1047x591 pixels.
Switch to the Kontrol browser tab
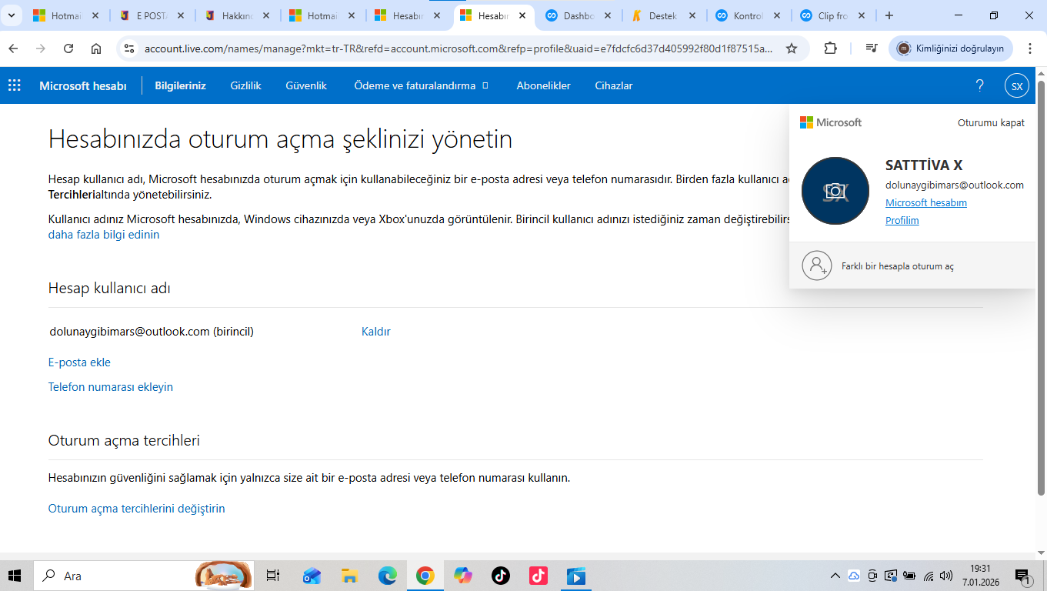[748, 15]
